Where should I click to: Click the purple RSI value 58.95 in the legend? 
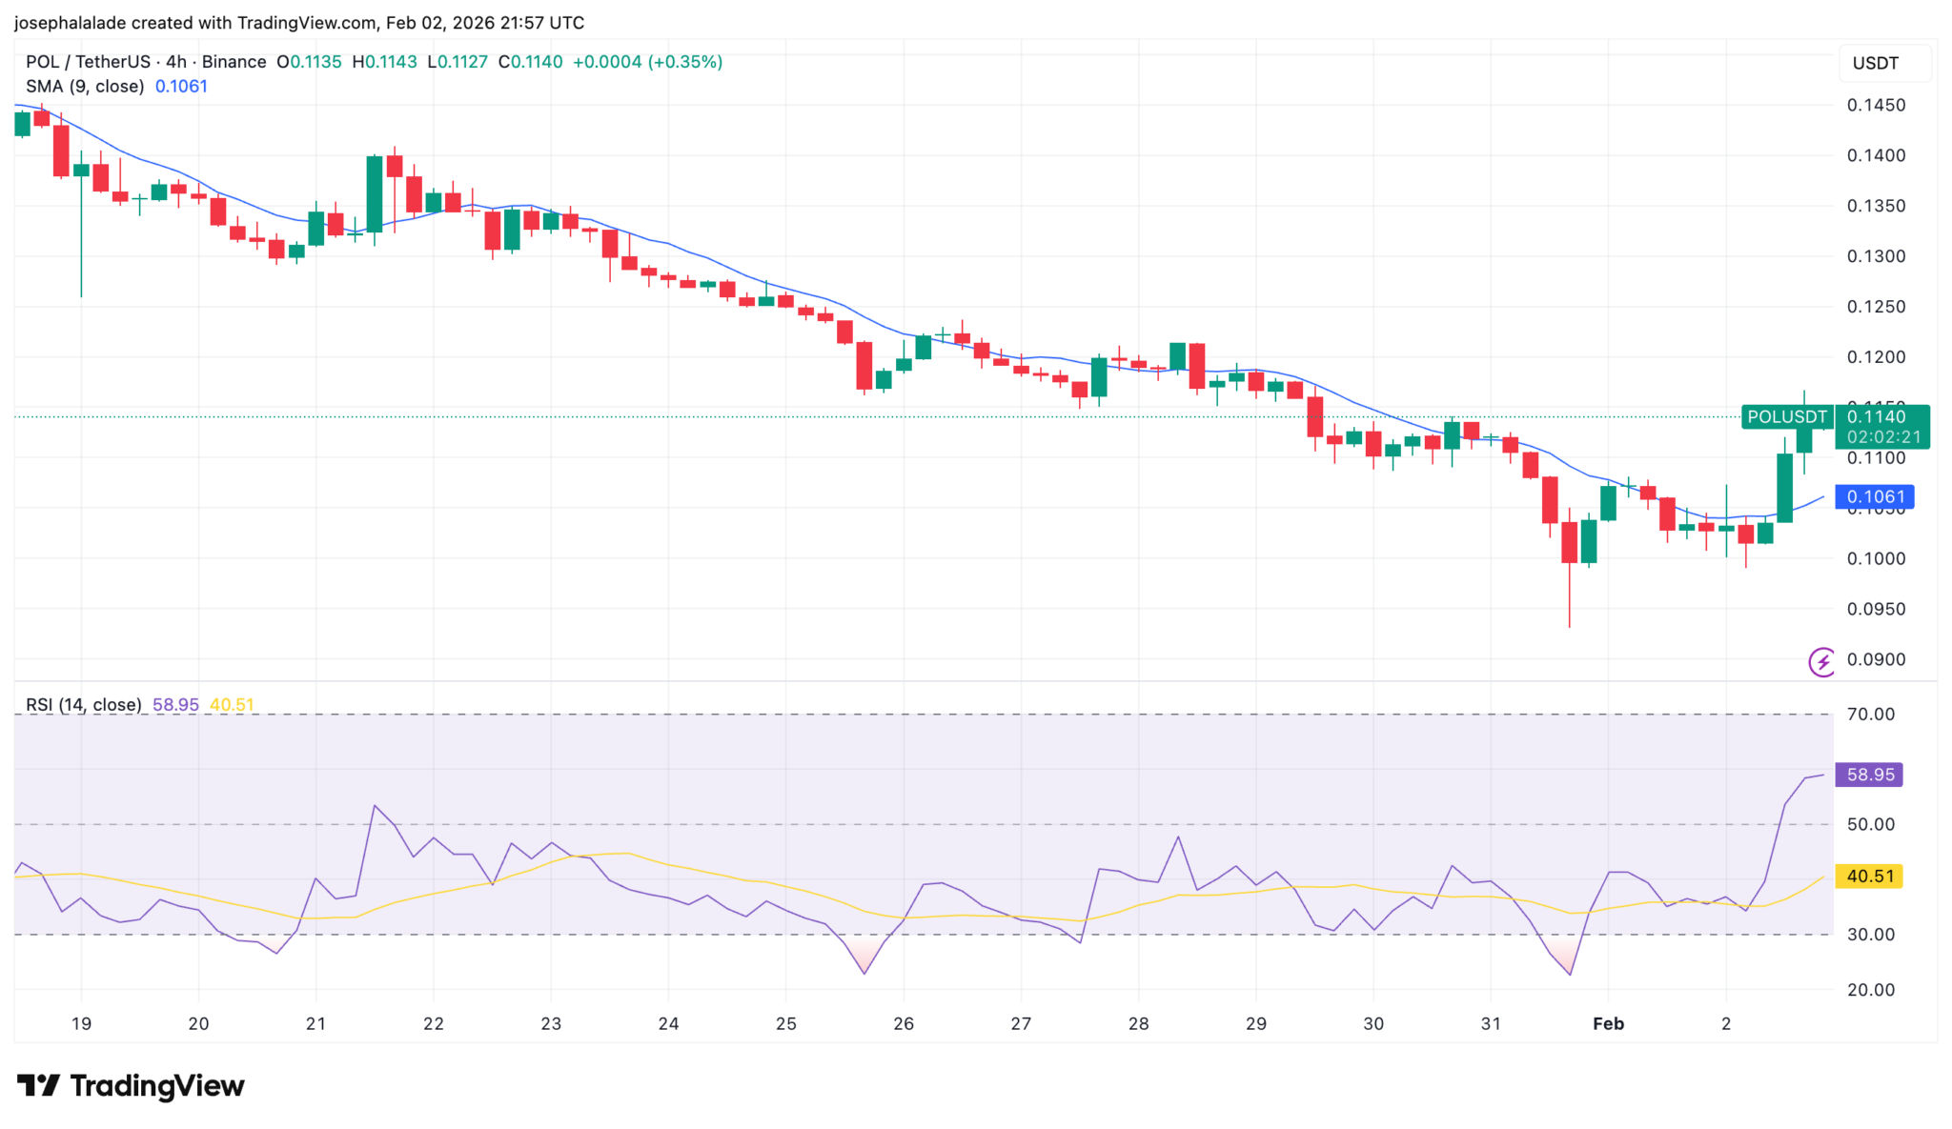tap(175, 705)
